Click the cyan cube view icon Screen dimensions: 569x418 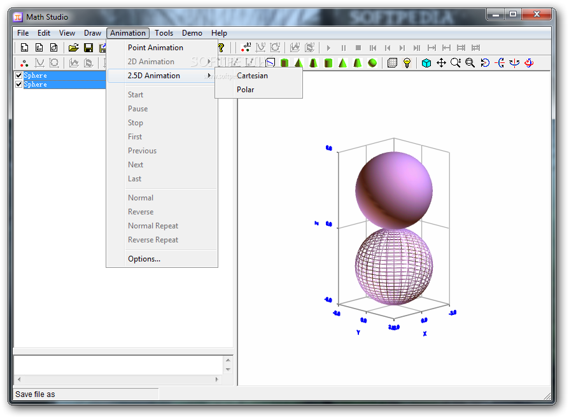click(x=426, y=63)
